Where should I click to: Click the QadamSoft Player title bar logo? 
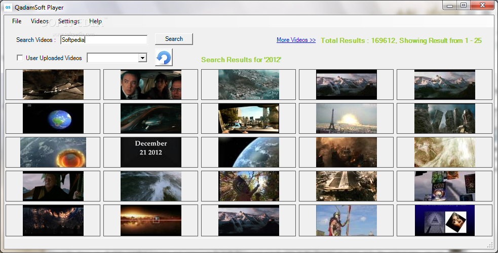click(7, 7)
